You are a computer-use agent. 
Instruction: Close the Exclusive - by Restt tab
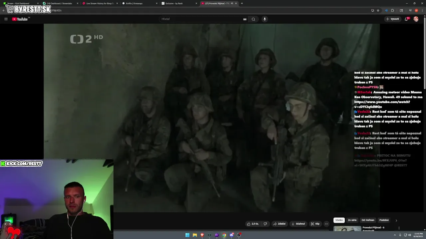point(196,3)
